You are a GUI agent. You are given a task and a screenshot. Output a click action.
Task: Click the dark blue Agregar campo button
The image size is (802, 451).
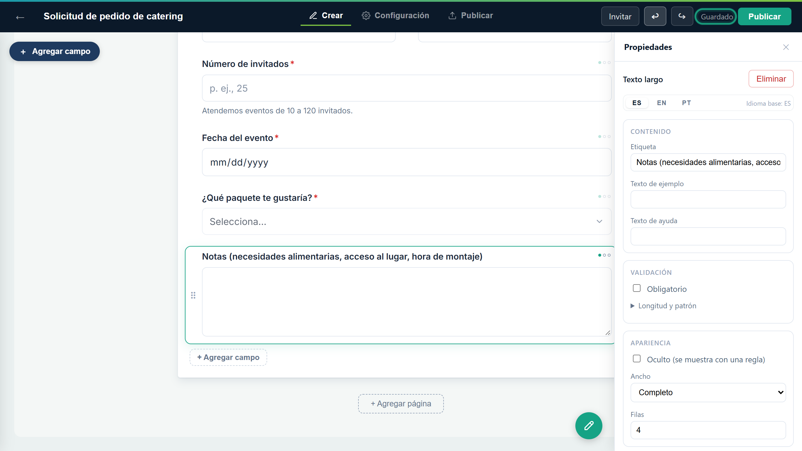55,51
